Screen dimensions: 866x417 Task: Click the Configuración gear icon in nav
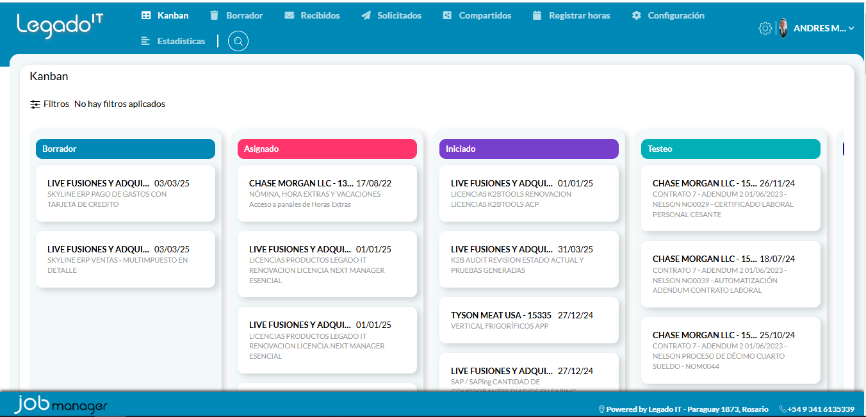tap(636, 15)
